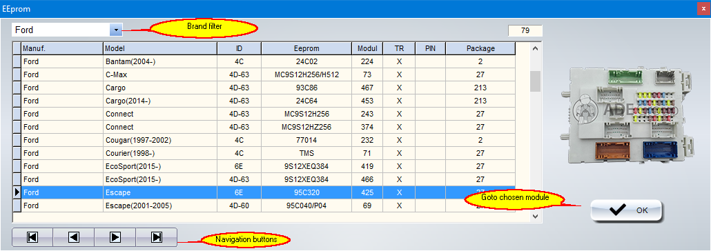Viewport: 711px width, 251px height.
Task: Select the highlighted Escape model cell
Action: click(x=160, y=193)
